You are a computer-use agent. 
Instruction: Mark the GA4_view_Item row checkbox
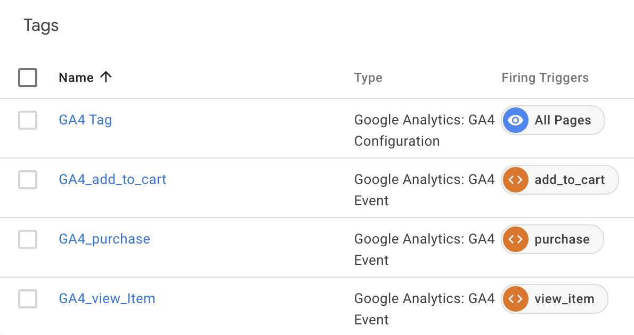tap(28, 299)
